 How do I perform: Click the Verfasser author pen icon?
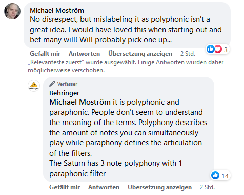(52, 84)
